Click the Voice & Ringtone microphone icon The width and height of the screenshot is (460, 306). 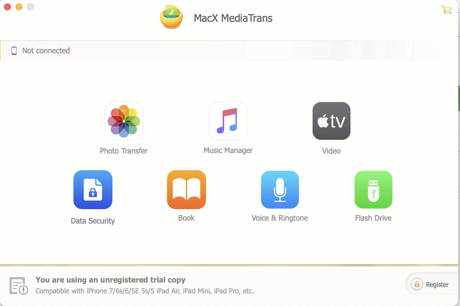coord(280,190)
